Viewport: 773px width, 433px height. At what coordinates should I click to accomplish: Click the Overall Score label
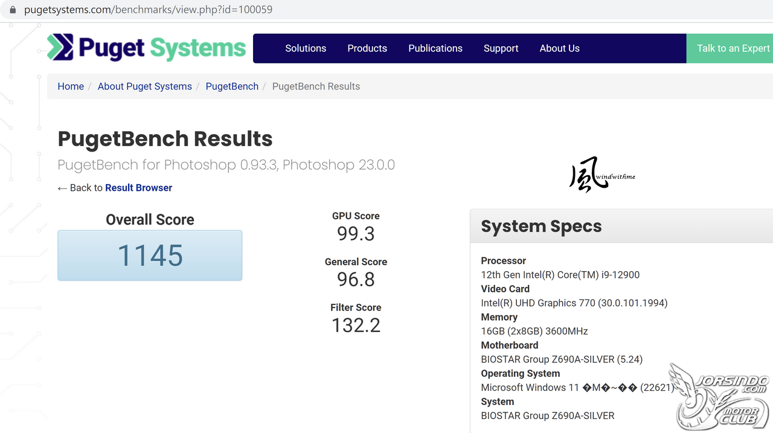point(150,219)
